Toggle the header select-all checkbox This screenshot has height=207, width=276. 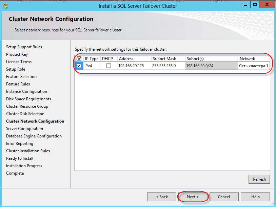(79, 58)
